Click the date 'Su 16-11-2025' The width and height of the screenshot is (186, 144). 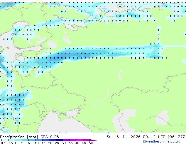click(124, 137)
